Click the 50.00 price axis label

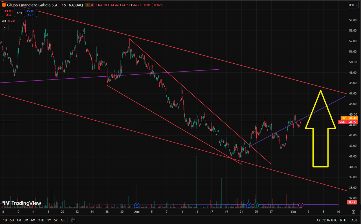(x=353, y=62)
